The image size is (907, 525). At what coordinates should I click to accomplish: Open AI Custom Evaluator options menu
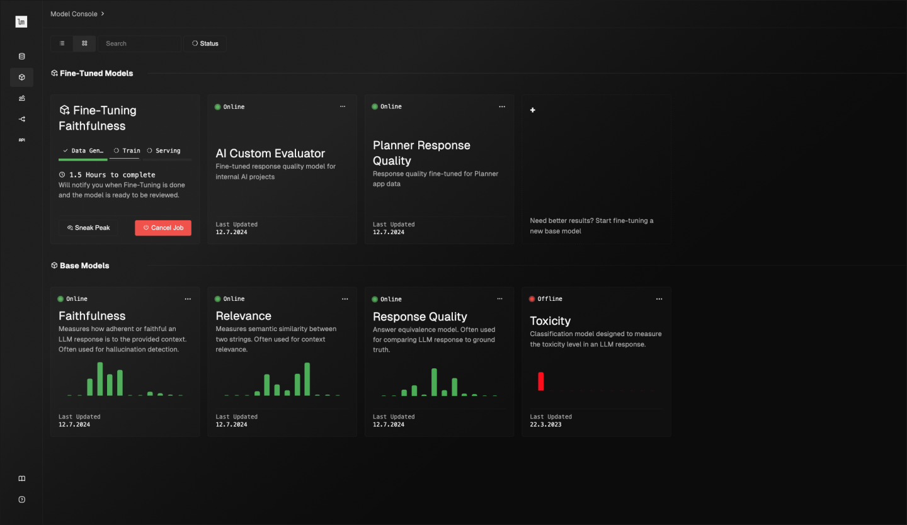343,106
